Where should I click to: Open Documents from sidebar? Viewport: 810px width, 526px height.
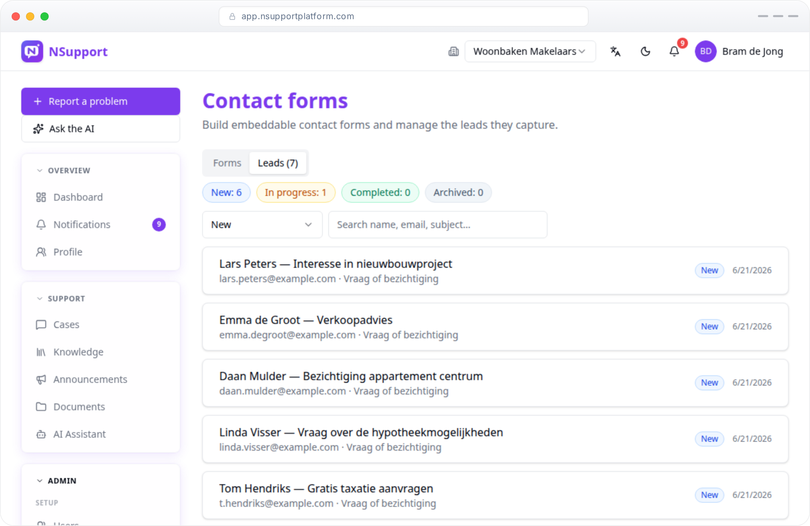click(x=101, y=407)
